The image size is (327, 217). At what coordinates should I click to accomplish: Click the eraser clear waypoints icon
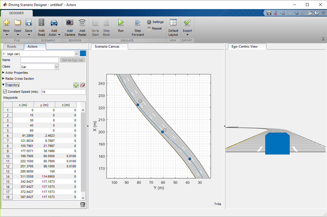pyautogui.click(x=83, y=85)
